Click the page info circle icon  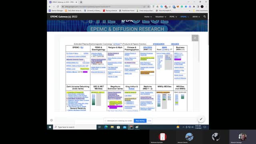pos(52,120)
